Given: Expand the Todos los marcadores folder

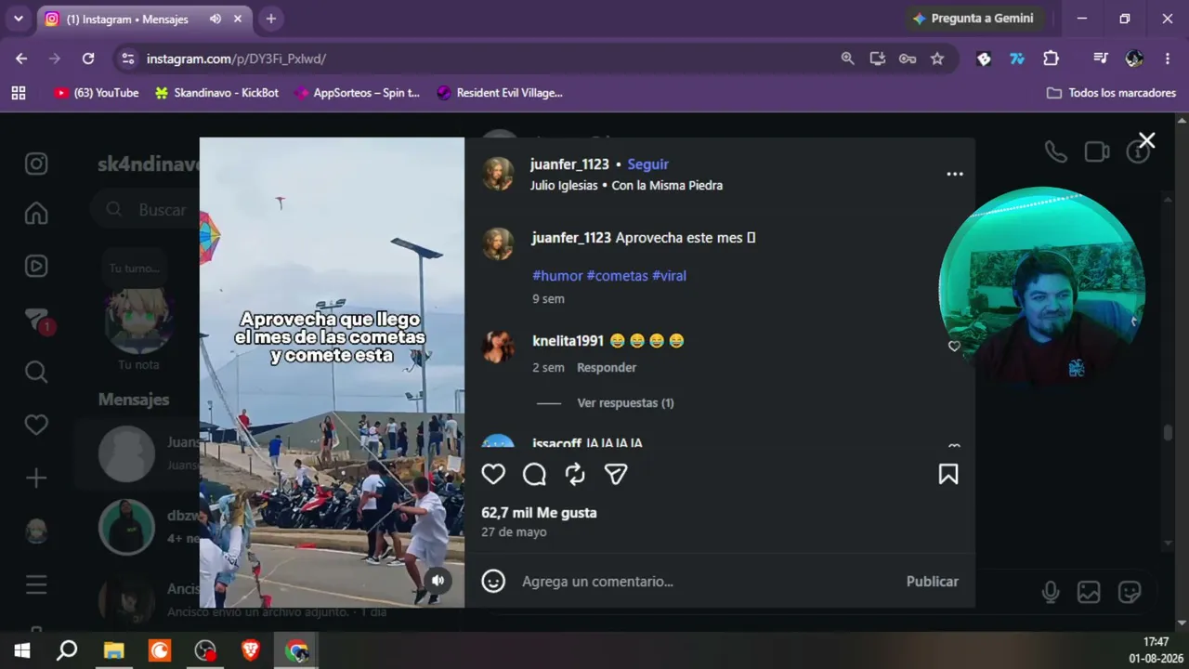Looking at the screenshot, I should click(x=1111, y=93).
